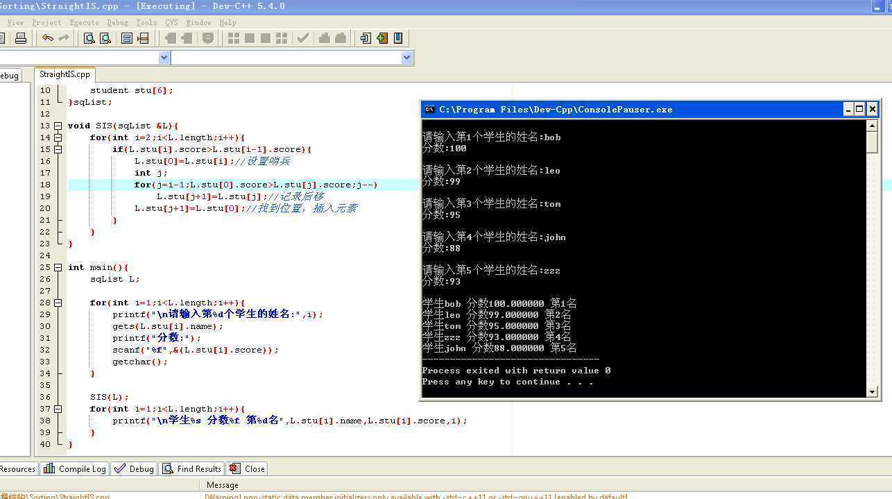The image size is (892, 499).
Task: Open Replace with second magnifier icon
Action: (105, 38)
